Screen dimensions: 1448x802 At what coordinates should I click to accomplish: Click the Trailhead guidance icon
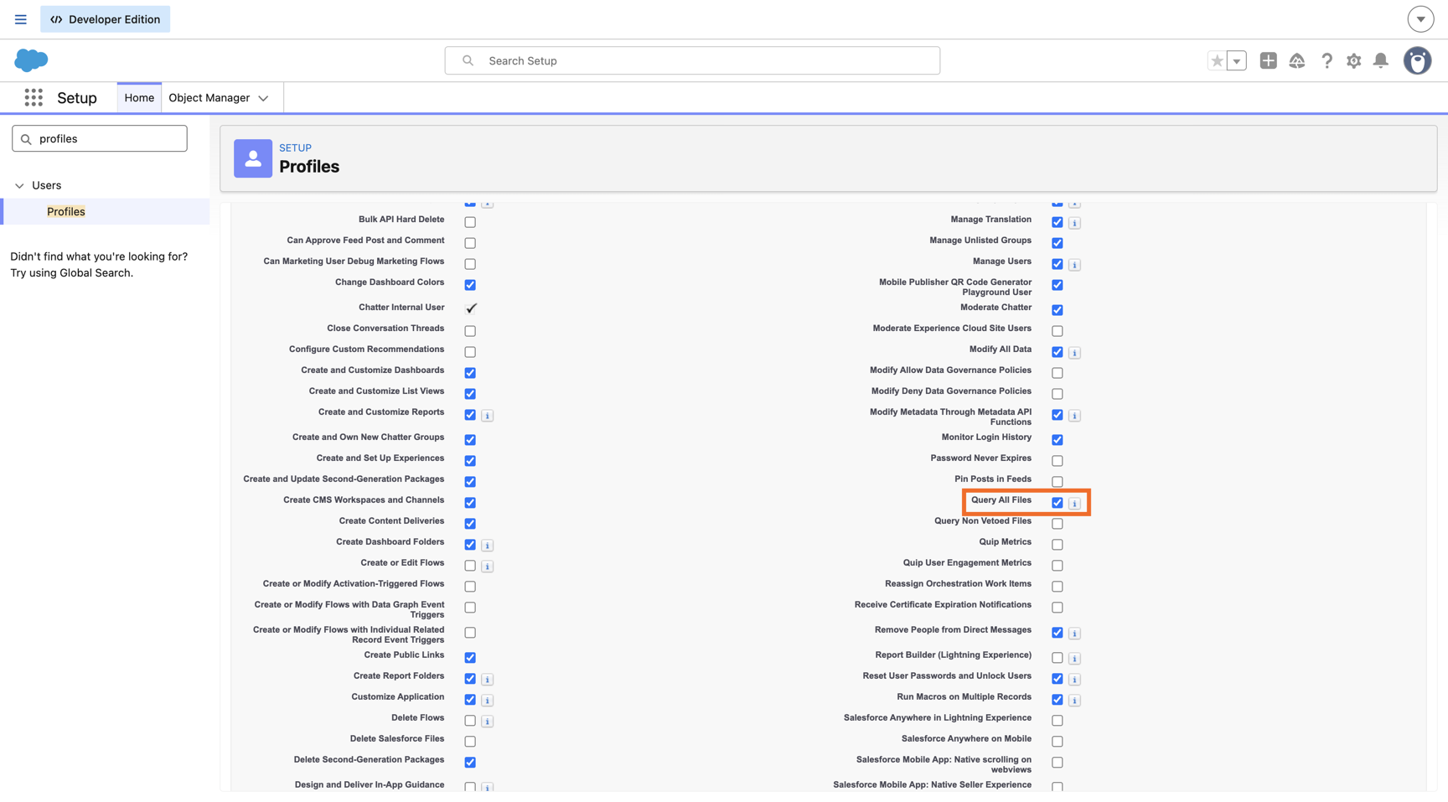point(1297,60)
